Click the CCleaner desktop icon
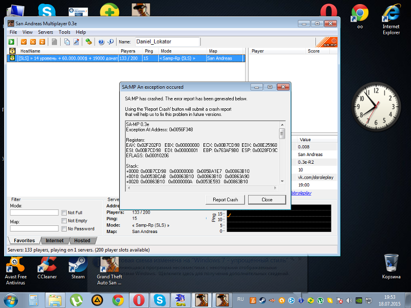Screen dimensions: 411x308 47,268
